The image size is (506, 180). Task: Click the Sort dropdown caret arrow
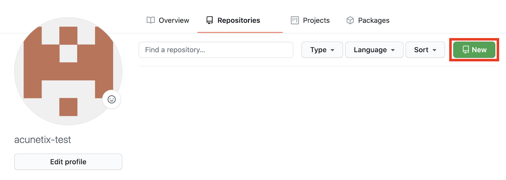tap(435, 50)
